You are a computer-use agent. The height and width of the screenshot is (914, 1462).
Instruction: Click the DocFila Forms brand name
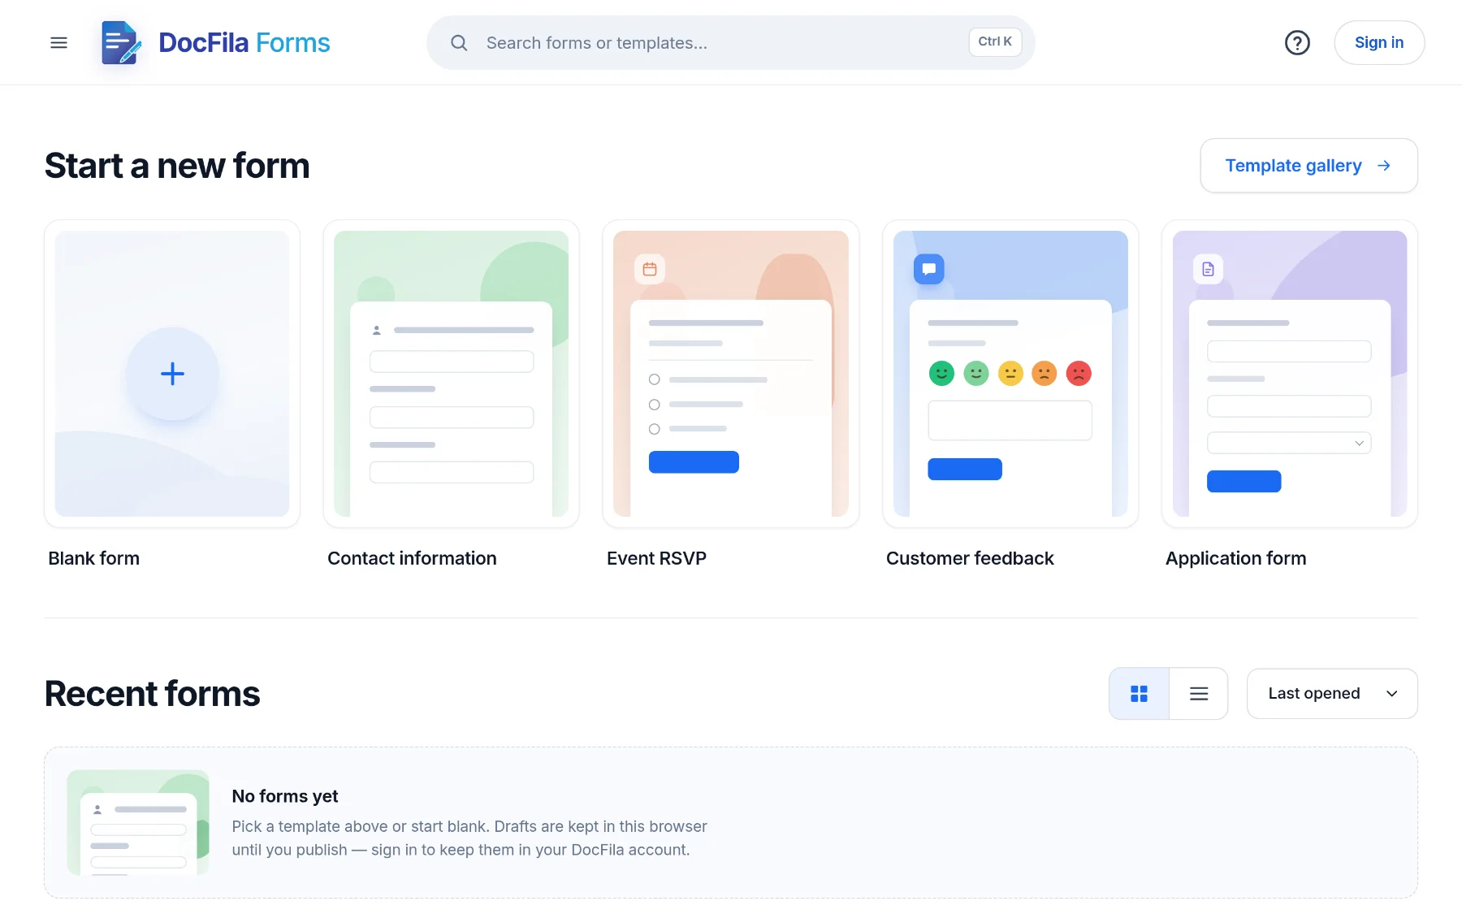click(x=244, y=42)
